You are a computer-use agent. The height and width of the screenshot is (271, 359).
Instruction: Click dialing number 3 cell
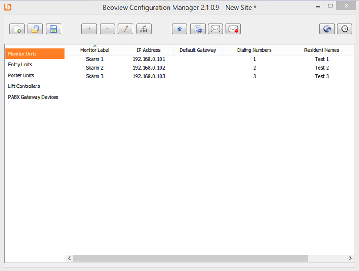(x=254, y=76)
